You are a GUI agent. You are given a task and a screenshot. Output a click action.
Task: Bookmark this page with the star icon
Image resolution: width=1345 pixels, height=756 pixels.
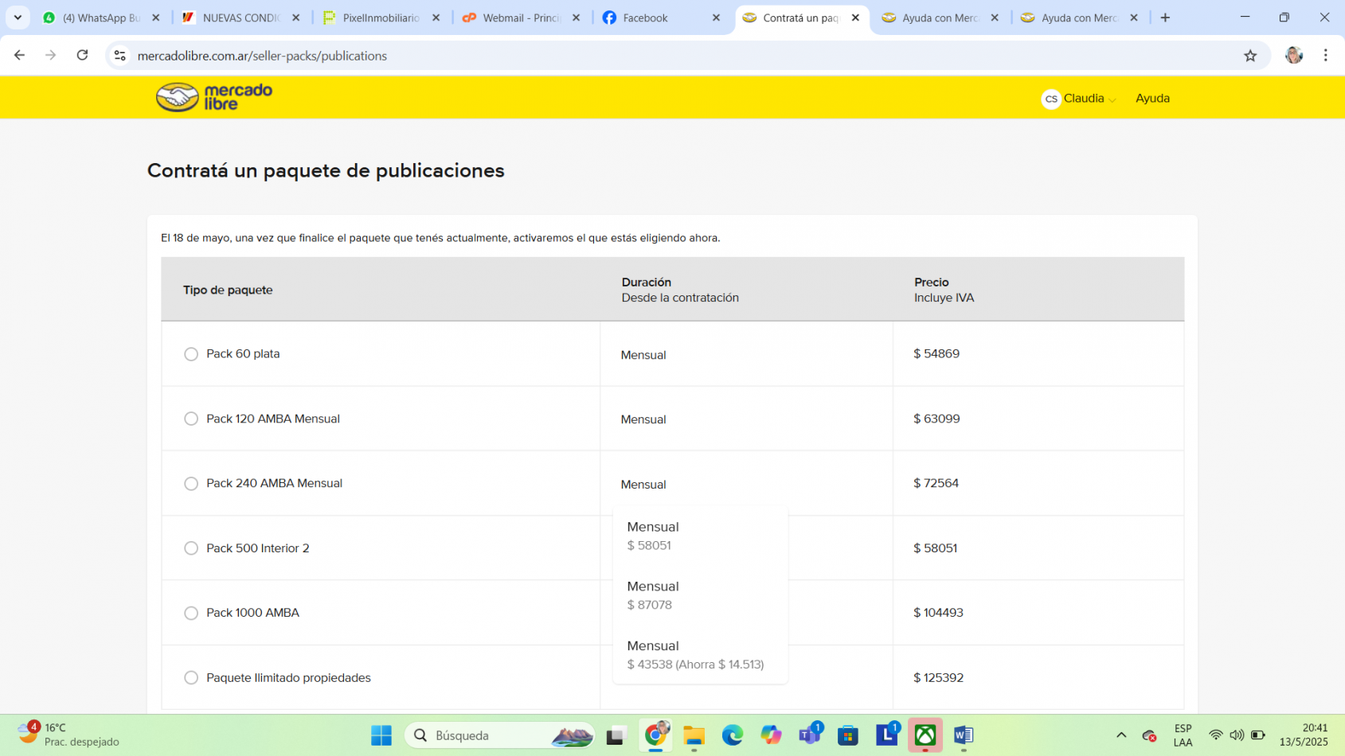(x=1250, y=55)
